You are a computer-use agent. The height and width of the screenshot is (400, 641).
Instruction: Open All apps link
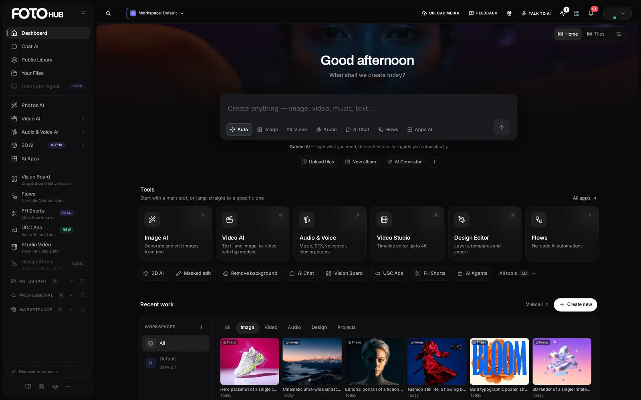pos(585,198)
